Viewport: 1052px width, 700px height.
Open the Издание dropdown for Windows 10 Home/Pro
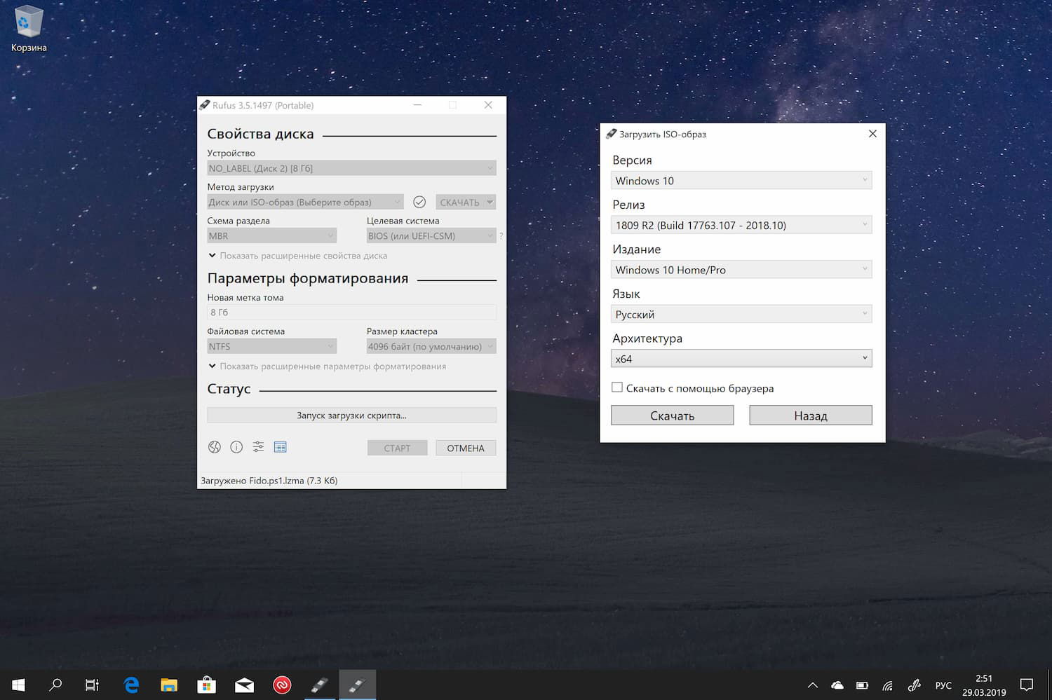tap(741, 269)
